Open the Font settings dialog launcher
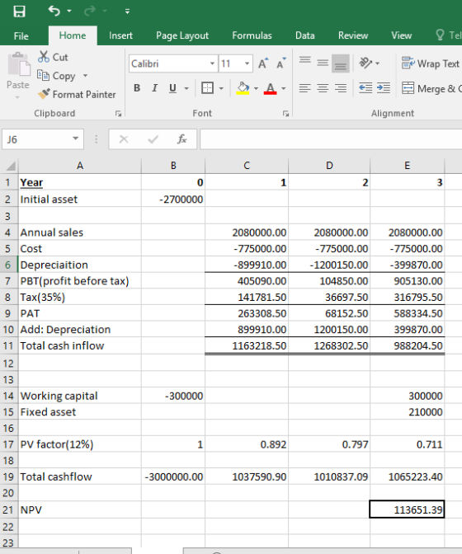Screen dimensions: 462x554 pyautogui.click(x=285, y=114)
